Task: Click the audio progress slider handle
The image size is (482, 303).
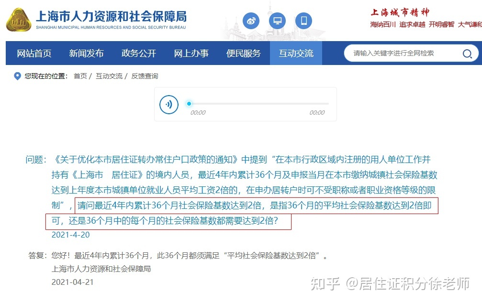Action: 189,104
